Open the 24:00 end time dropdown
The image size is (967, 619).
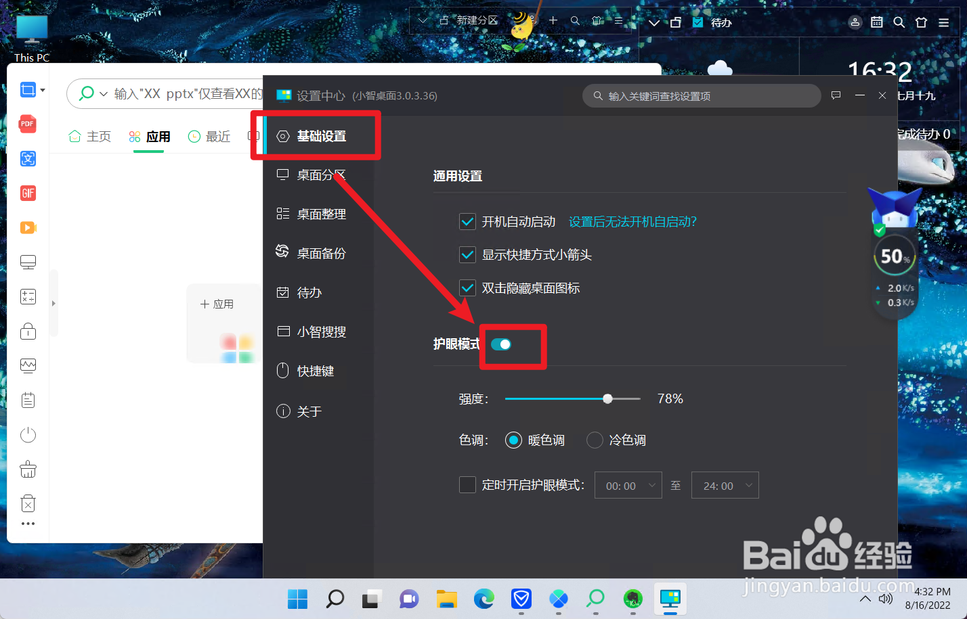pyautogui.click(x=725, y=485)
